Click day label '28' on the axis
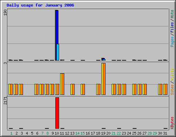This screenshot has width=176, height=137. 150,133
